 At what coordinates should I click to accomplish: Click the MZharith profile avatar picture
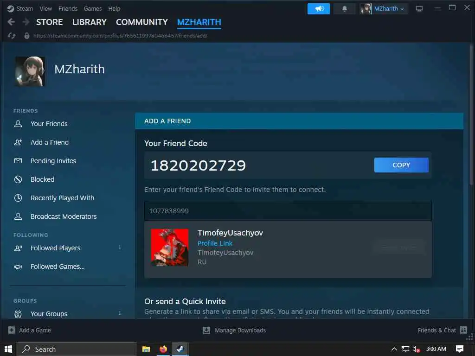(30, 71)
